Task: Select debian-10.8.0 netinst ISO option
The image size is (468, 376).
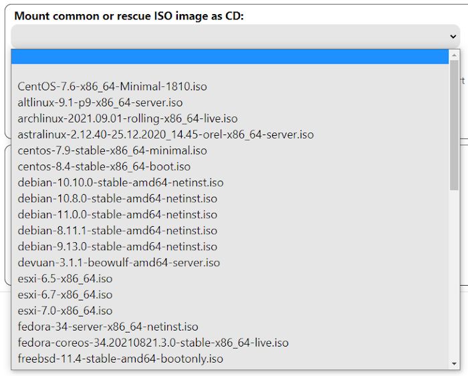Action: point(117,199)
